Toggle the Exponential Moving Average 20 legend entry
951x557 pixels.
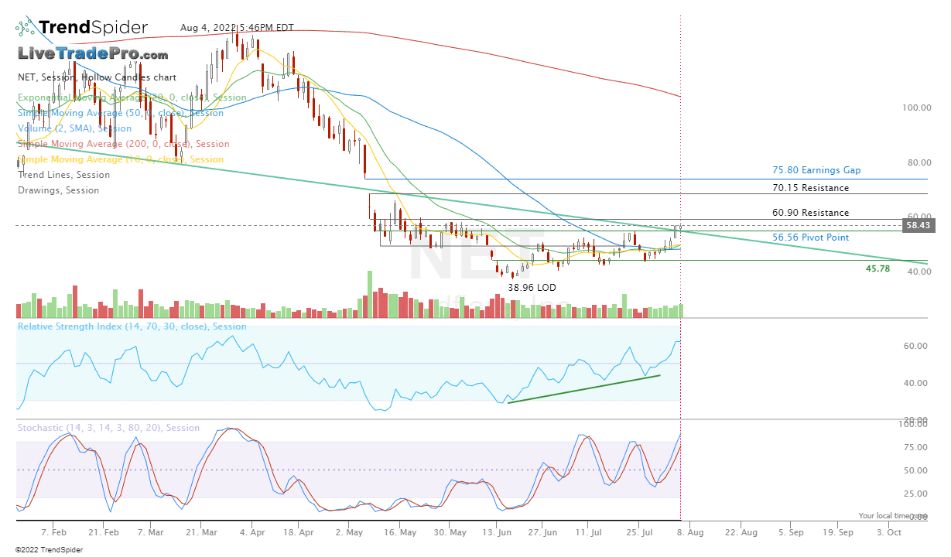(132, 97)
